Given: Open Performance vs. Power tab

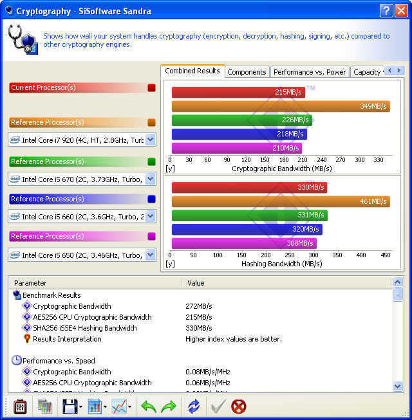Looking at the screenshot, I should [310, 72].
